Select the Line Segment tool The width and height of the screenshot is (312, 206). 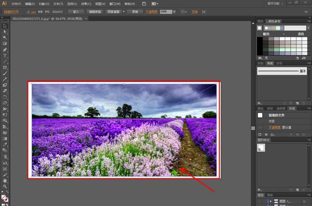pos(5,62)
